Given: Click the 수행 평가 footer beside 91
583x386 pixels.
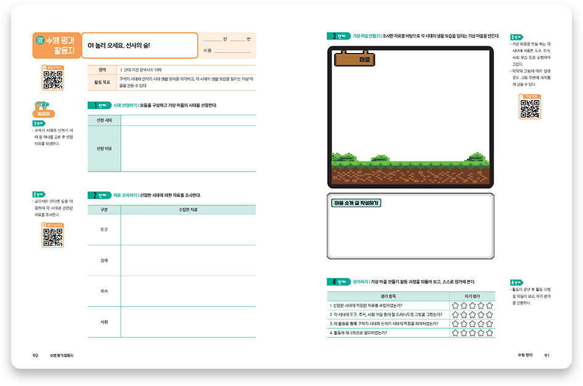Looking at the screenshot, I should (x=525, y=355).
